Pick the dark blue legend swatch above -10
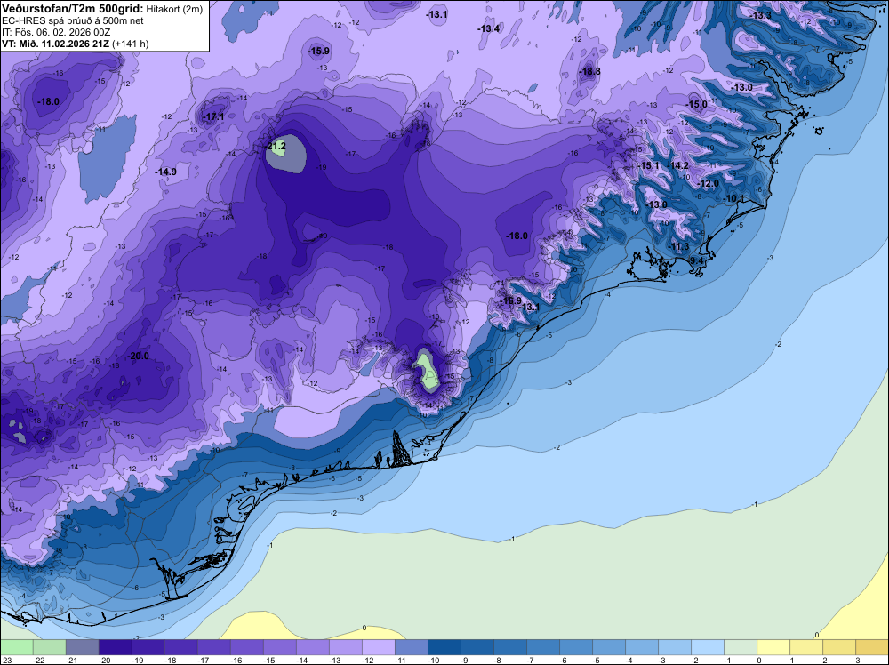The image size is (889, 665). (444, 647)
